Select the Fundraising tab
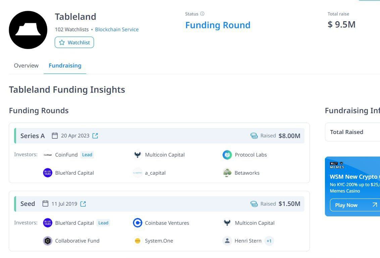 65,66
